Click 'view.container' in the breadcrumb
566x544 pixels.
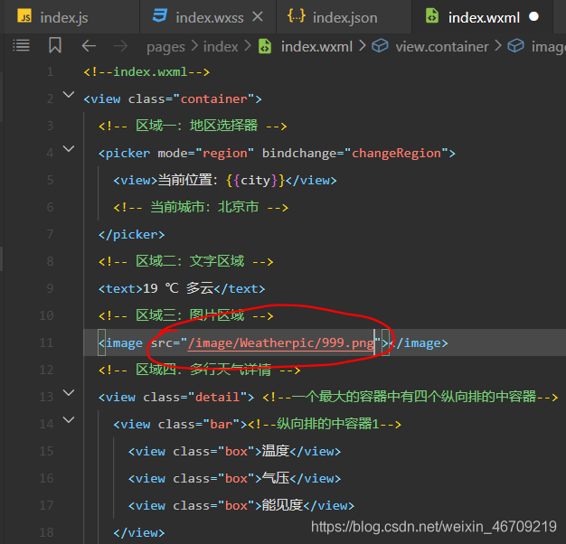pos(442,46)
